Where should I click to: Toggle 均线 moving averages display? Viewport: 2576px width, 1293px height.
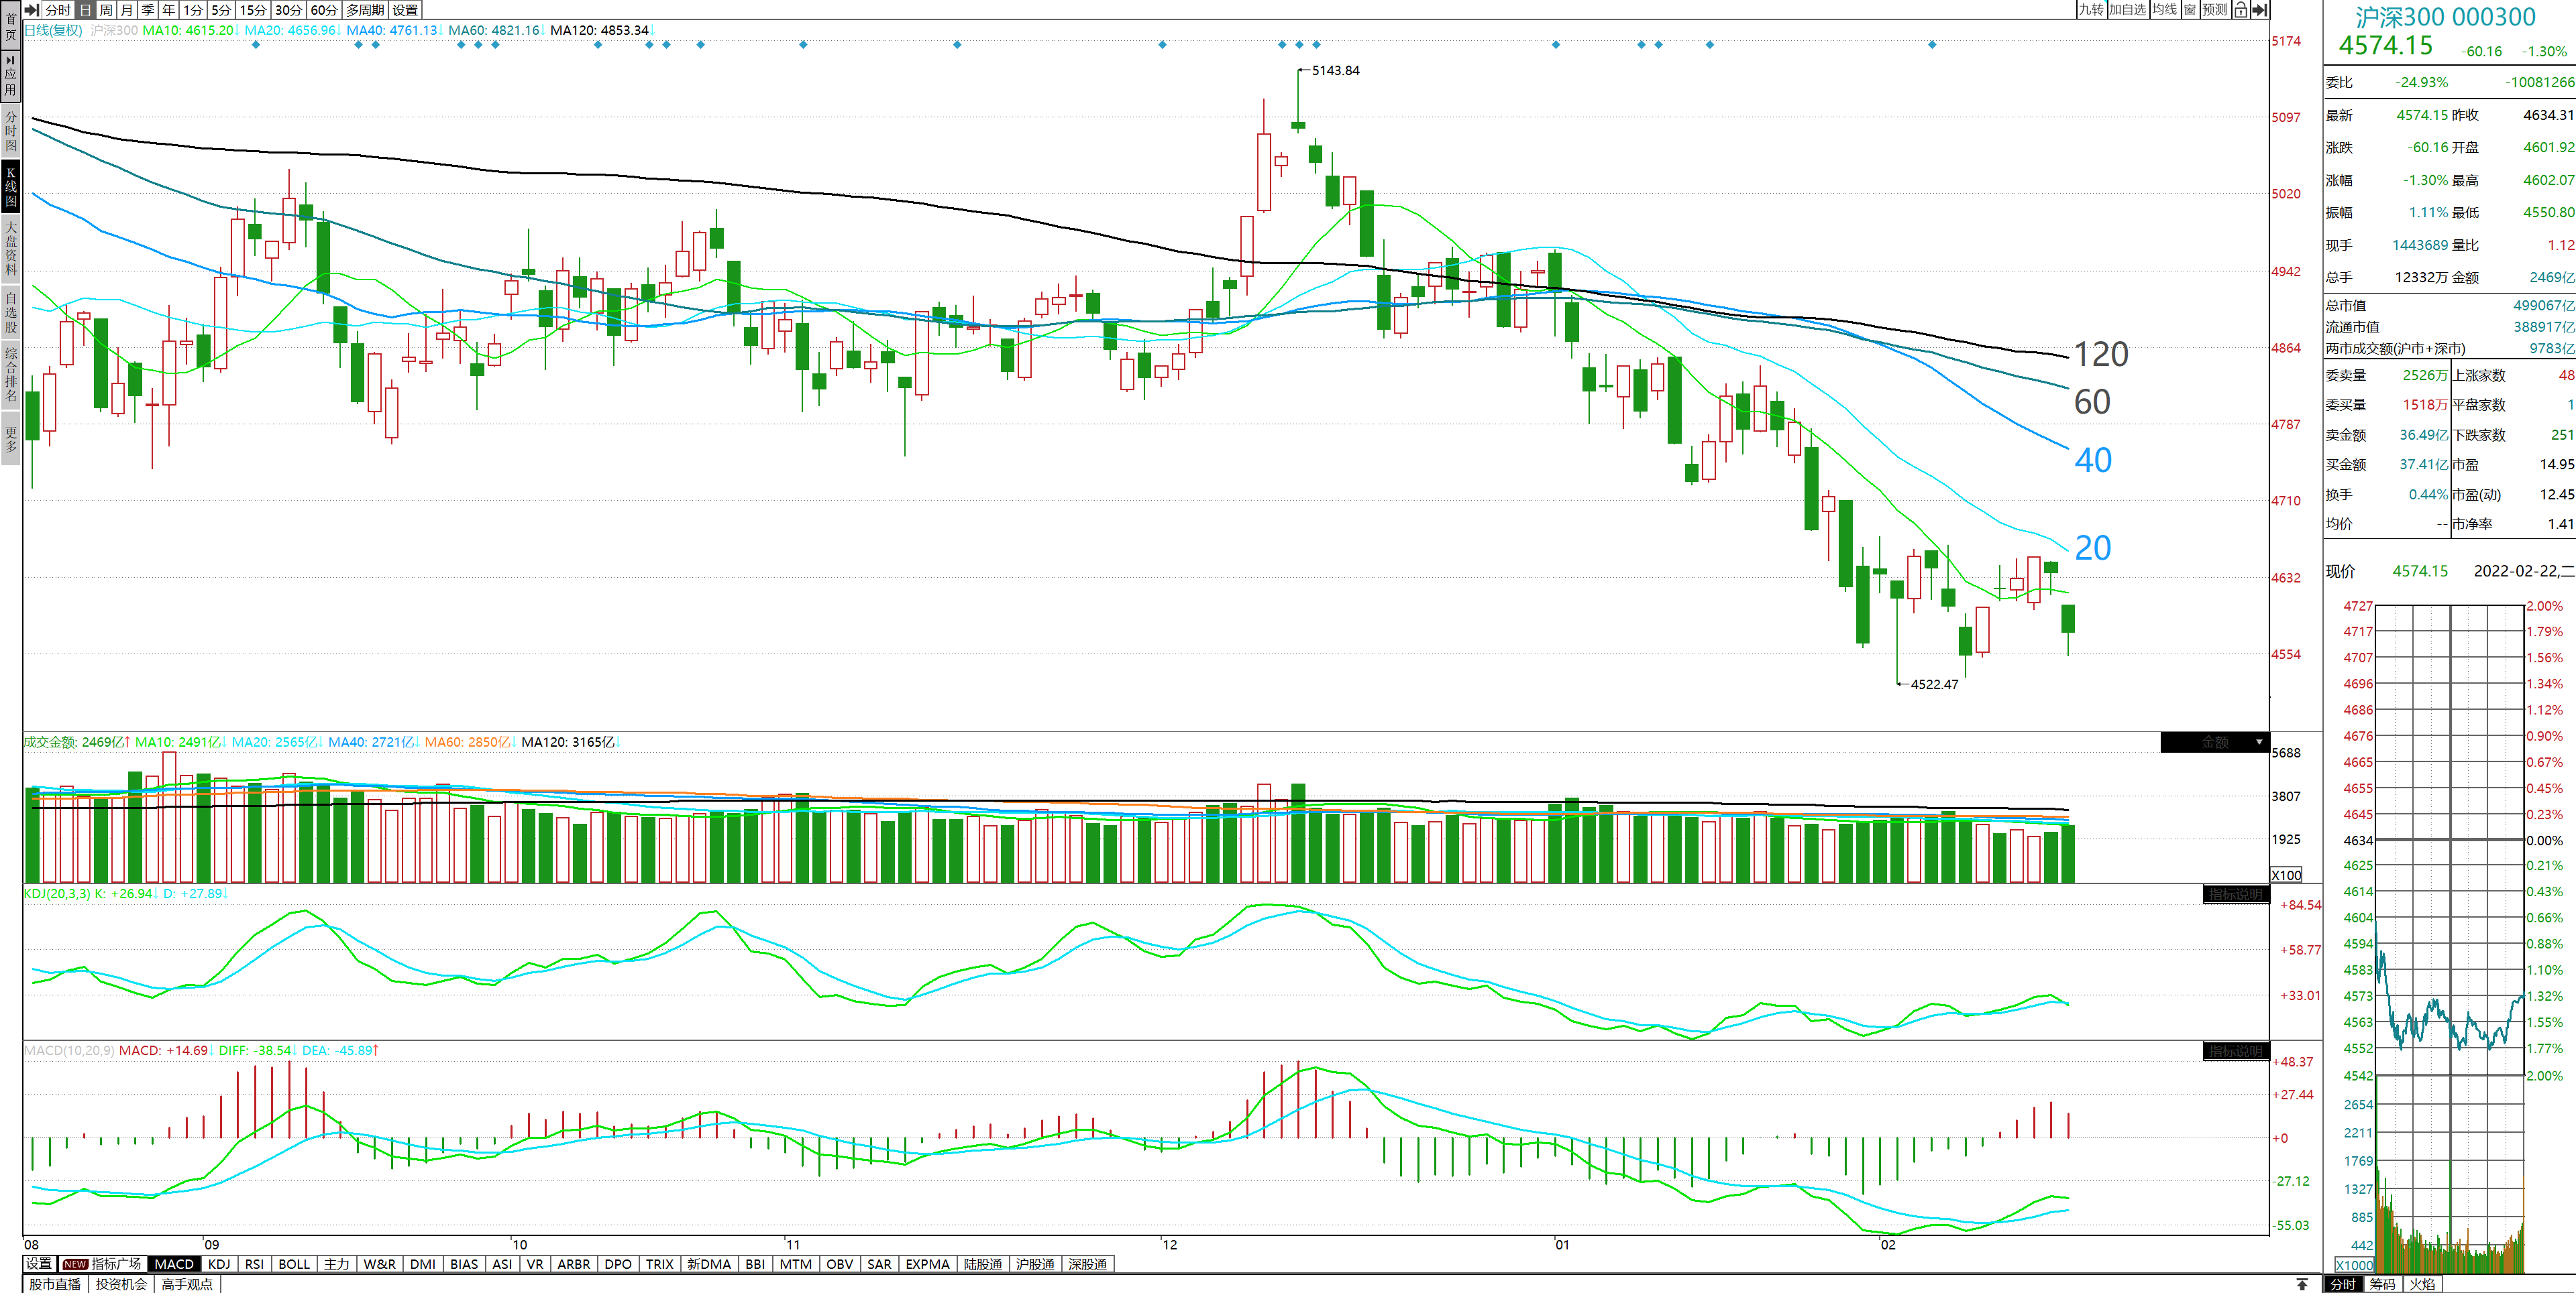tap(2165, 10)
